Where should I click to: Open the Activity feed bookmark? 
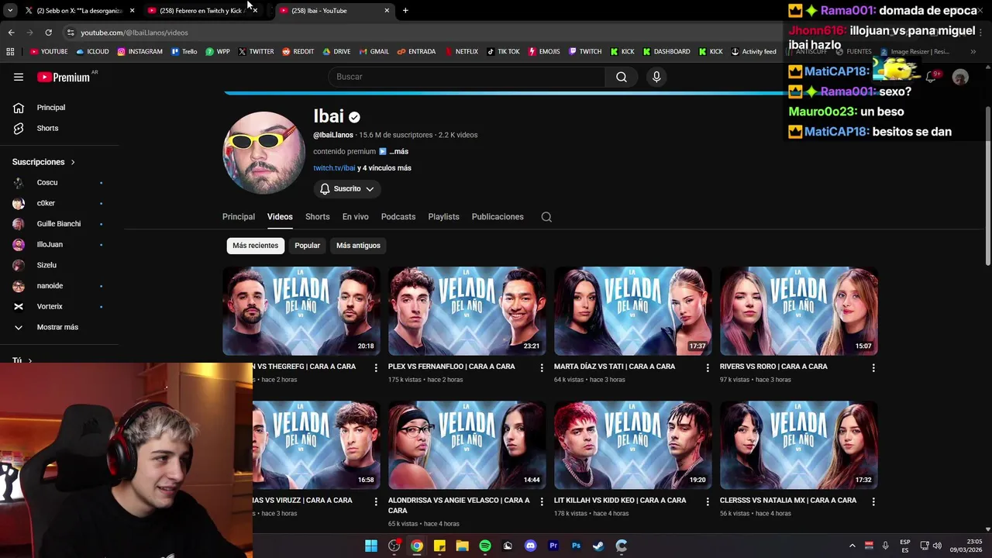(753, 52)
